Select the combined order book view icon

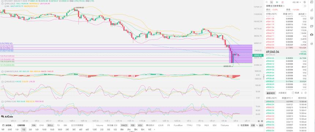(271, 2)
